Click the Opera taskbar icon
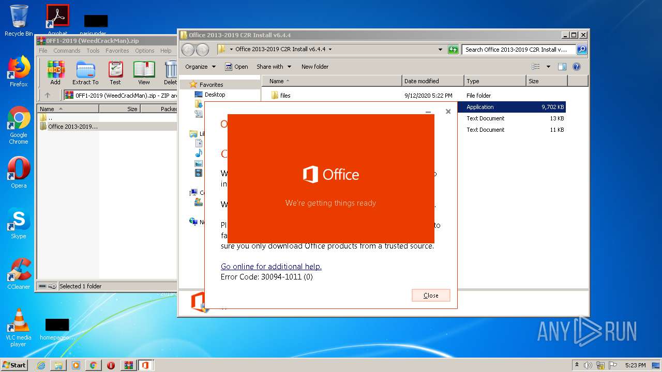The width and height of the screenshot is (662, 372). click(x=111, y=365)
